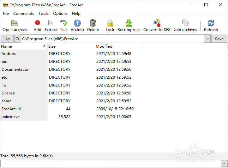Click the date 2021/2/20 13:00:05
228x168 pixels.
coord(114,117)
